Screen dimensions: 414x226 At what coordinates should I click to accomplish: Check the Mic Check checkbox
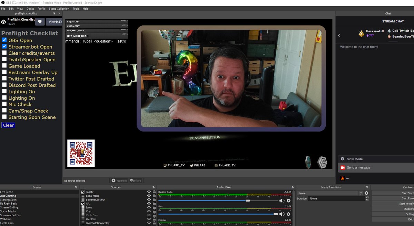[x=4, y=104]
